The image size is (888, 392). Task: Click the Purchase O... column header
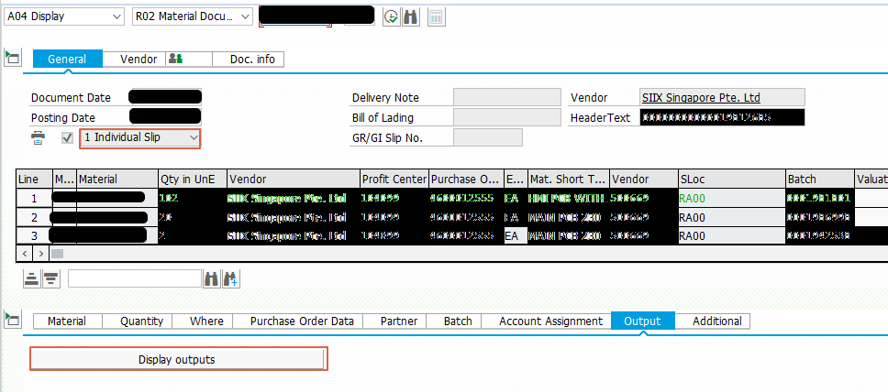[x=466, y=179]
